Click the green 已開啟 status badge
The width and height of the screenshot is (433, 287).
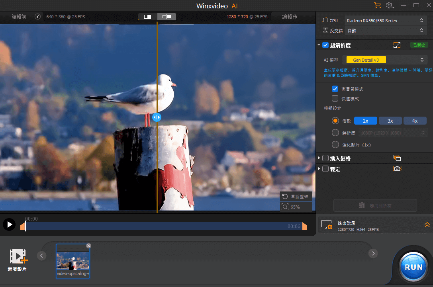pyautogui.click(x=419, y=45)
